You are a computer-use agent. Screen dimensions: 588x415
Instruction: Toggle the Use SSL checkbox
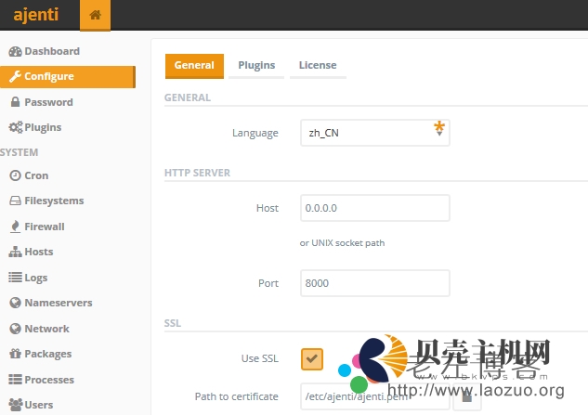[312, 359]
